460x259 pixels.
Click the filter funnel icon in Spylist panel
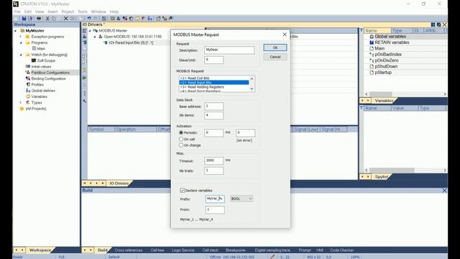point(362,108)
